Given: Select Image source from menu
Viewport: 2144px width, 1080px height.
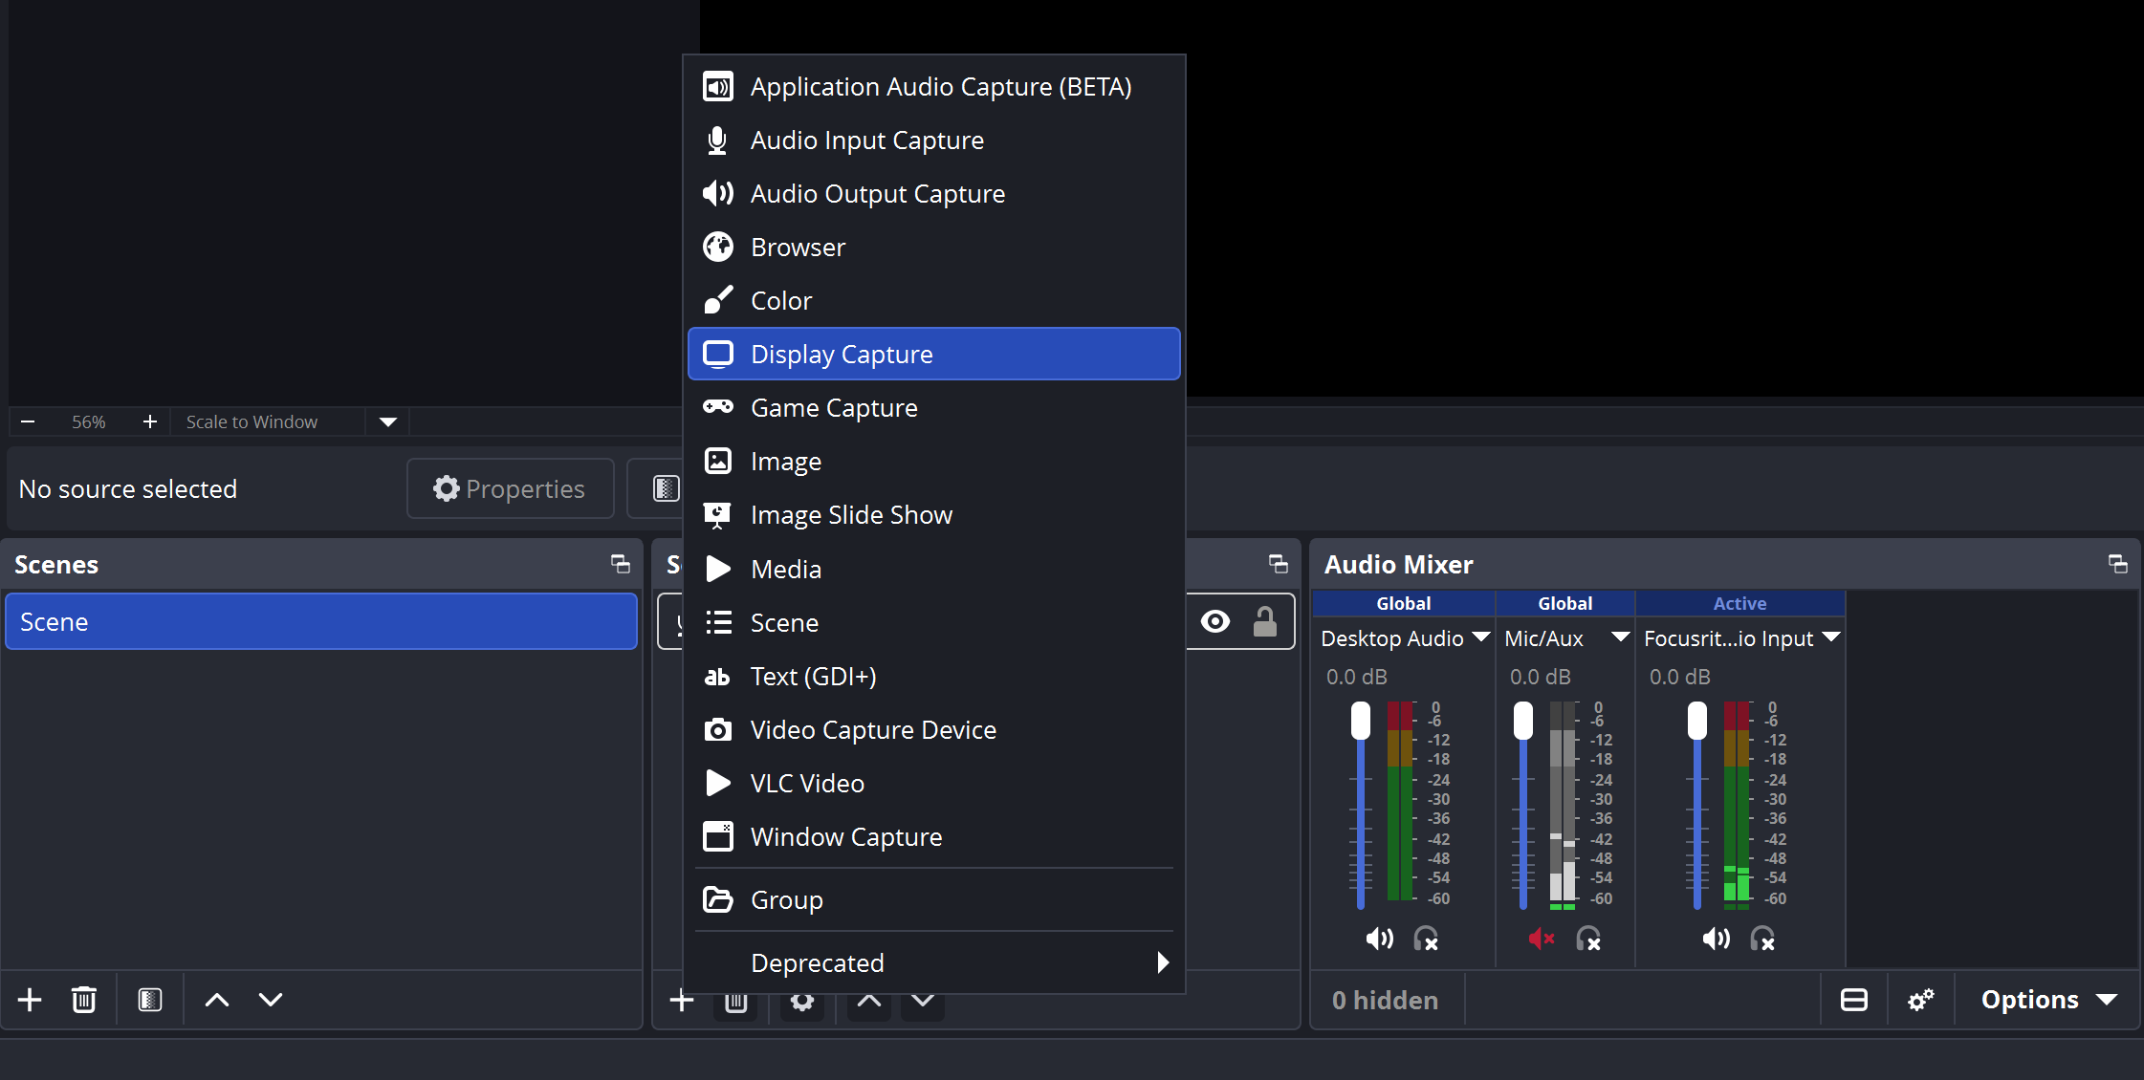Looking at the screenshot, I should click(x=933, y=462).
